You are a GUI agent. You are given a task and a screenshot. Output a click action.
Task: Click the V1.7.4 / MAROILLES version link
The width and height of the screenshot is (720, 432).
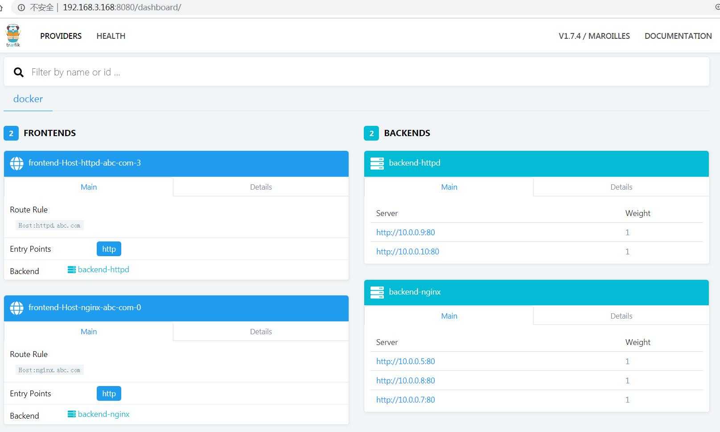click(594, 36)
